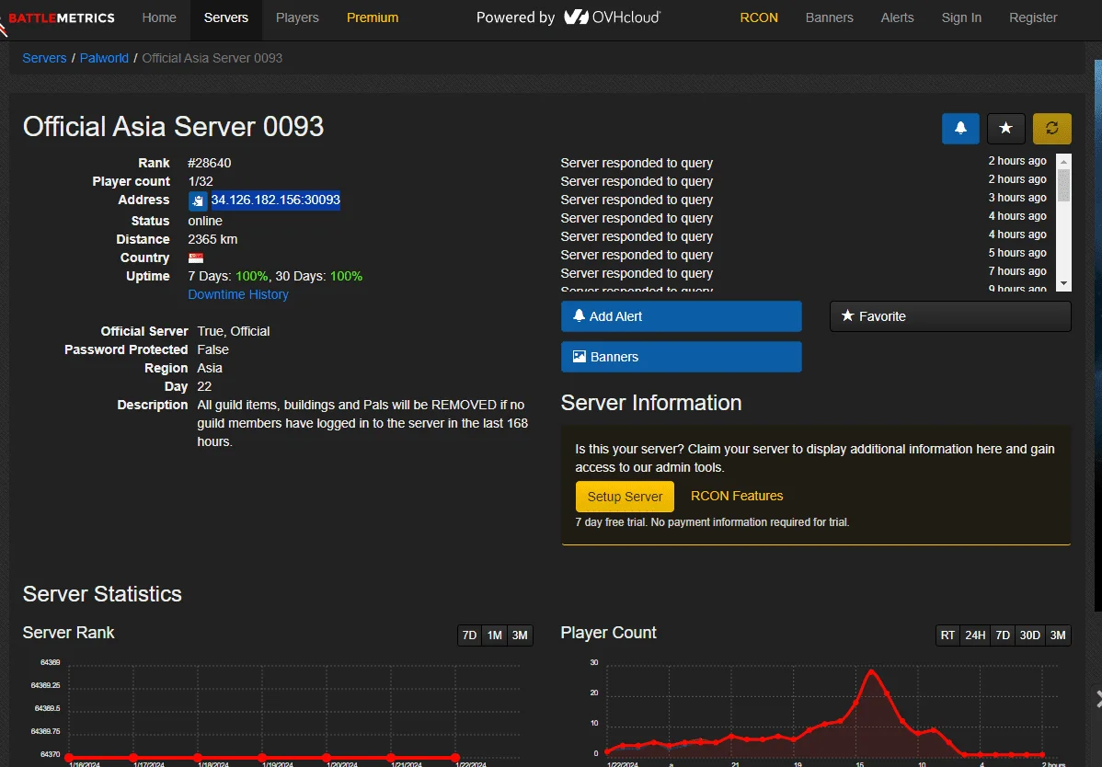Click event log scrollbar up arrow
This screenshot has height=767, width=1102.
1063,161
